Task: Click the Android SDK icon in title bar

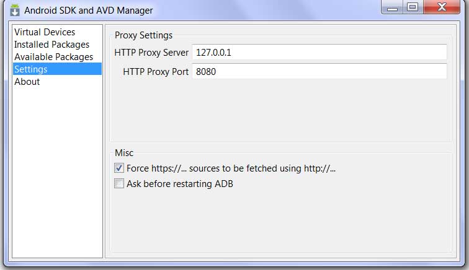Action: [x=15, y=10]
